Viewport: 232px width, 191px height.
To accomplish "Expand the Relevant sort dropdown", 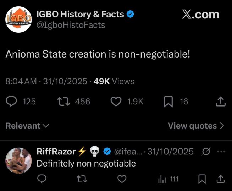I will point(27,126).
